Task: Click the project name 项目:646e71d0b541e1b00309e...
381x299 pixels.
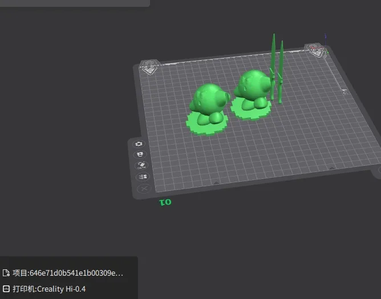Action: (x=68, y=273)
